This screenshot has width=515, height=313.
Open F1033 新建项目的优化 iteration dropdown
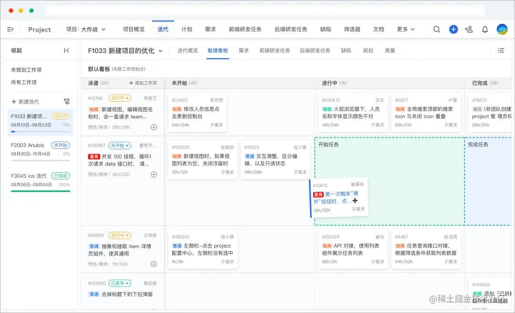point(125,51)
